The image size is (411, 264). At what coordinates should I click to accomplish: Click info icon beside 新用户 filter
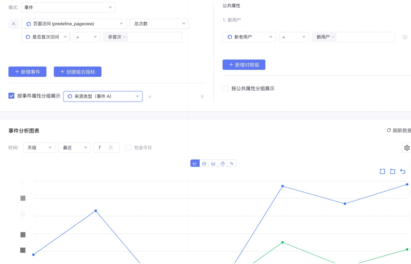click(x=405, y=37)
